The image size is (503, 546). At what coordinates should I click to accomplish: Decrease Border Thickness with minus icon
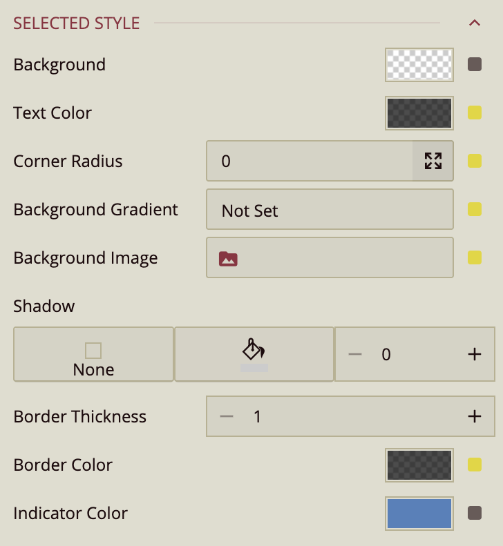(227, 417)
